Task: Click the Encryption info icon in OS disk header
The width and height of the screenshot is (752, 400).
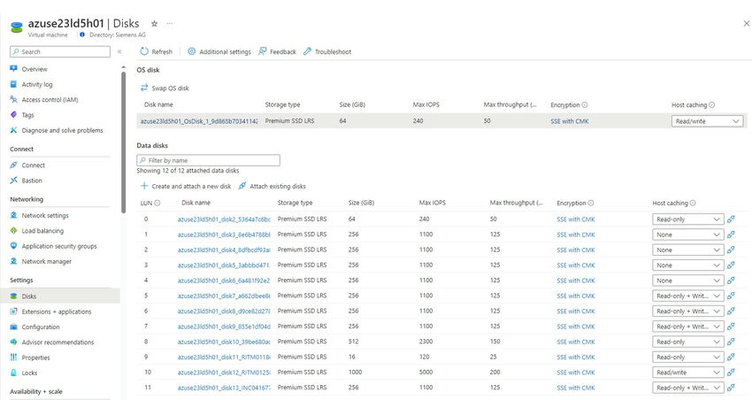Action: coord(585,105)
